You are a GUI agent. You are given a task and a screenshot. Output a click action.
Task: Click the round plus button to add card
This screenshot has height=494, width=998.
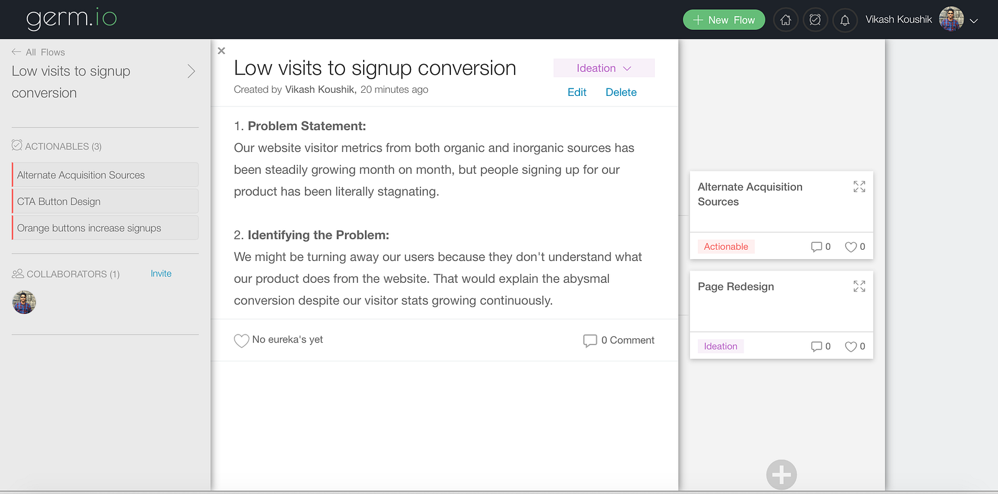782,475
